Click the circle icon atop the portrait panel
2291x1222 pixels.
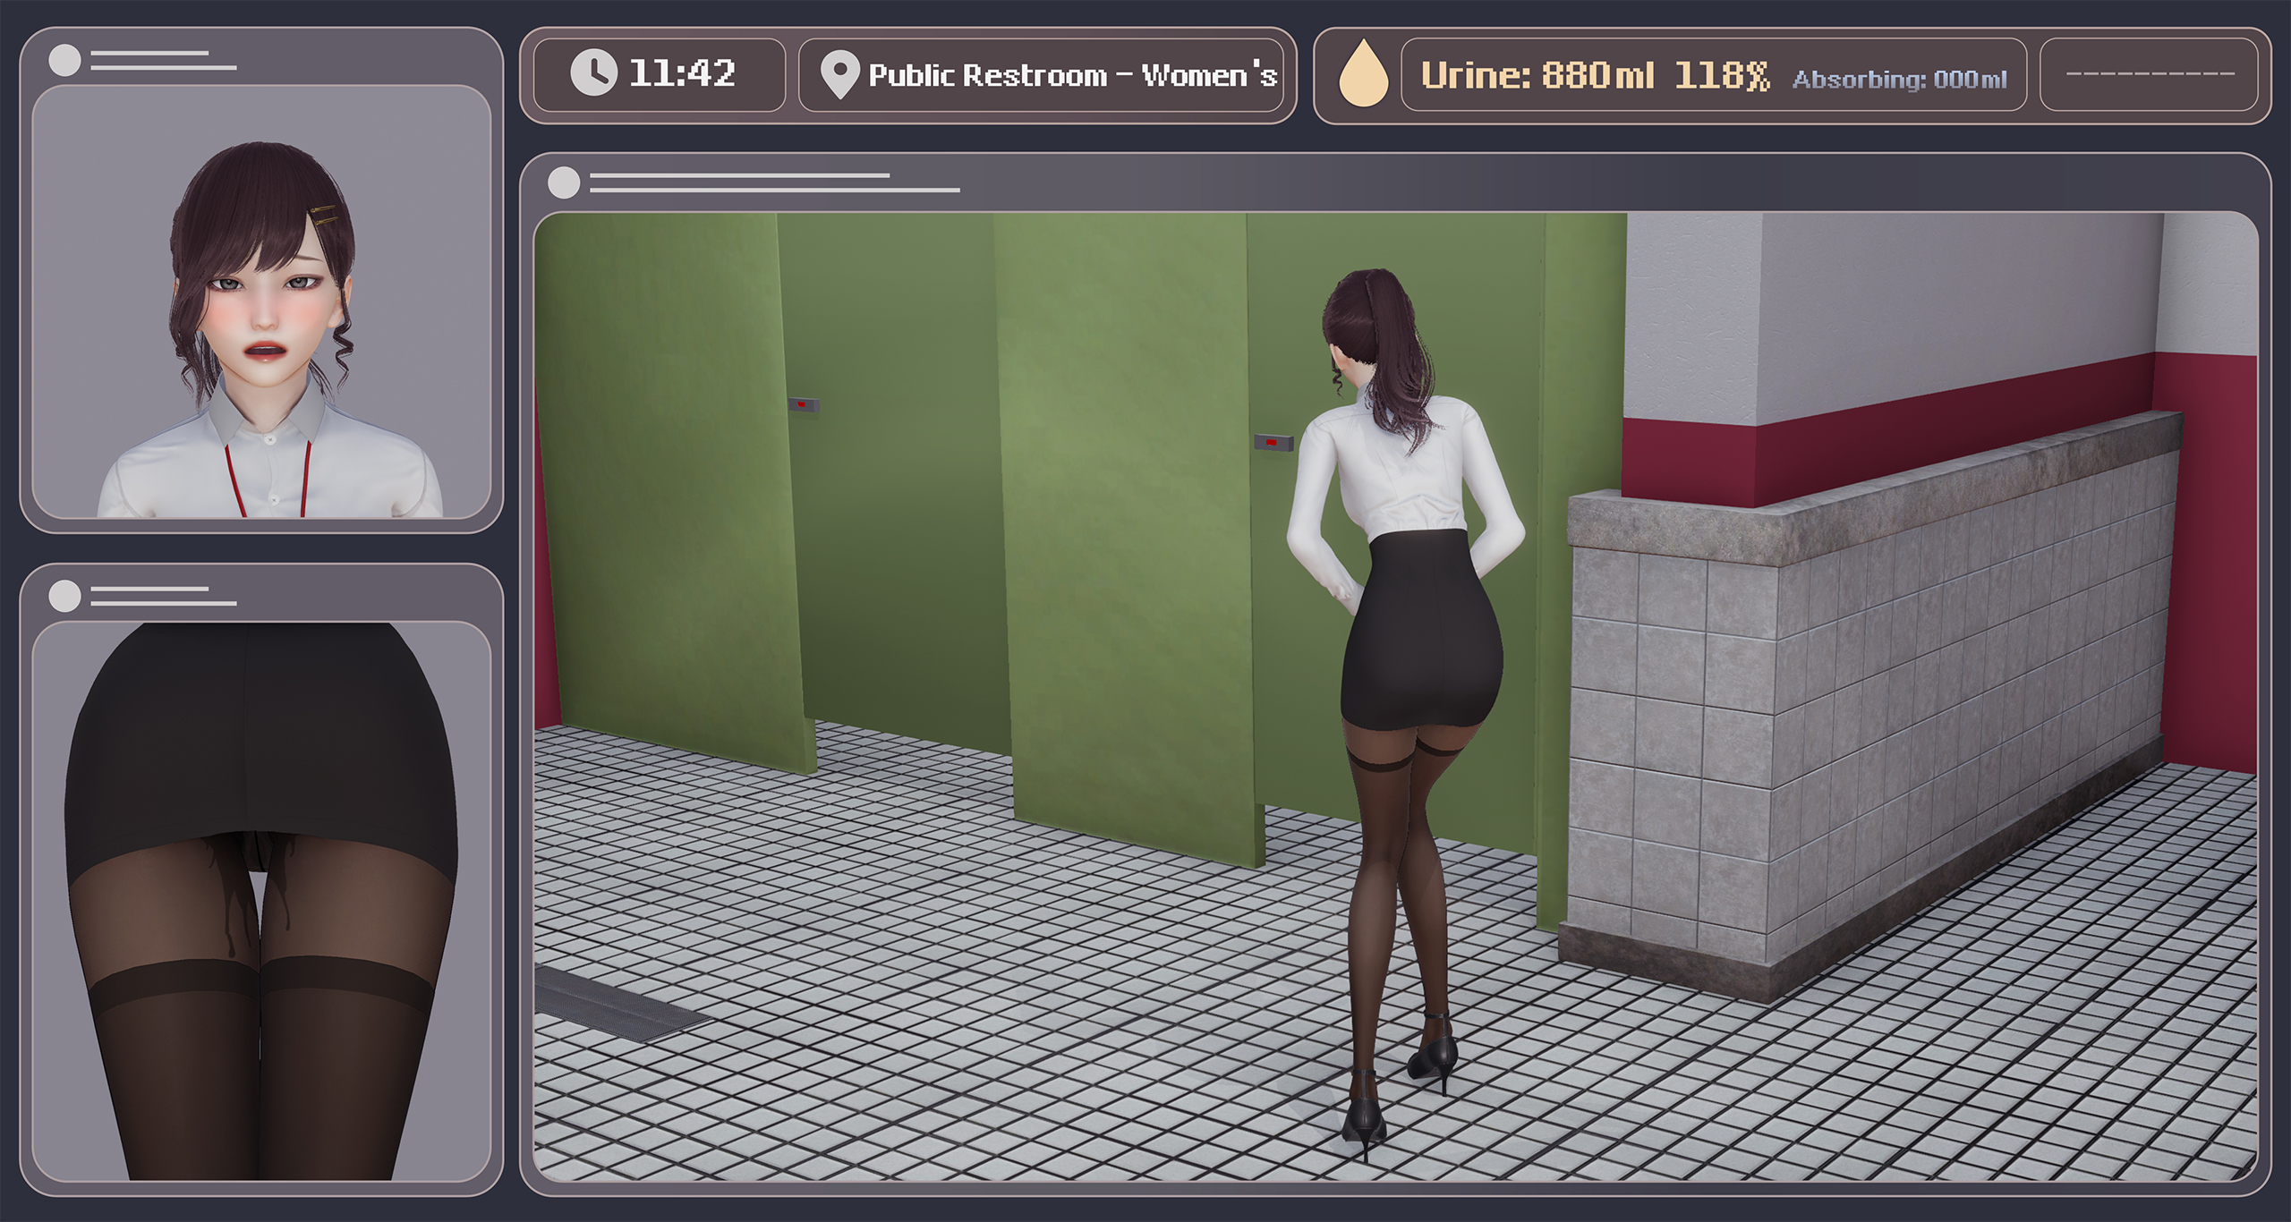click(x=64, y=61)
